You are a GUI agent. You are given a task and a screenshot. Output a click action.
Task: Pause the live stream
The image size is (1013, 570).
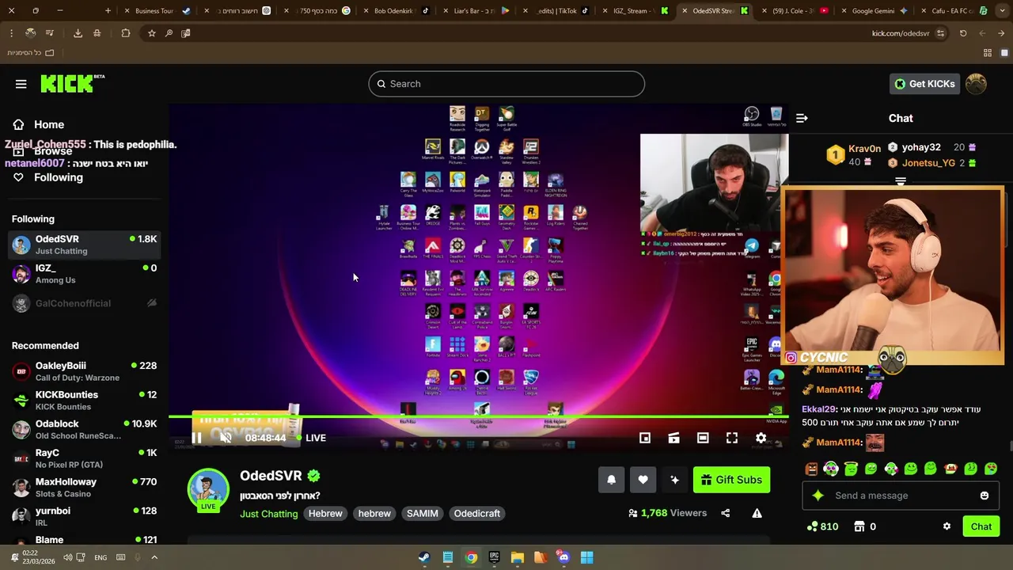point(196,438)
